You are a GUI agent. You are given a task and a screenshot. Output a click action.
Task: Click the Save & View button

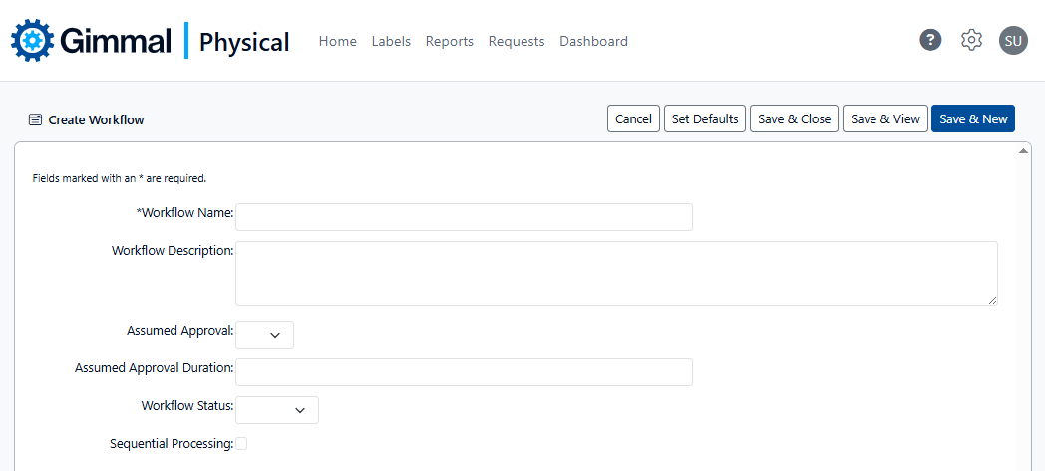tap(884, 118)
